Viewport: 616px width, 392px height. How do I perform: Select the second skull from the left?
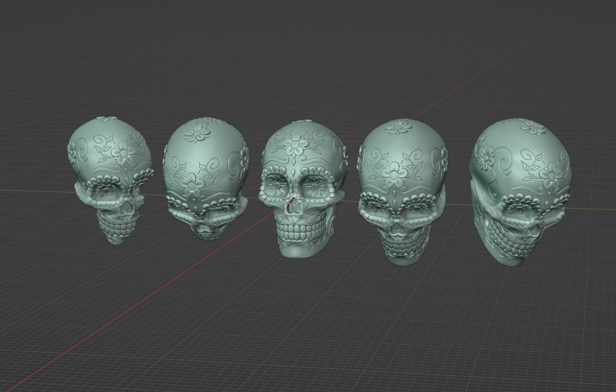[206, 179]
